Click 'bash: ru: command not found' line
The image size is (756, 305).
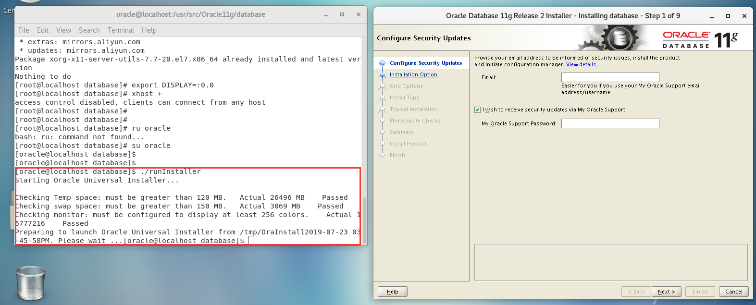(x=80, y=137)
